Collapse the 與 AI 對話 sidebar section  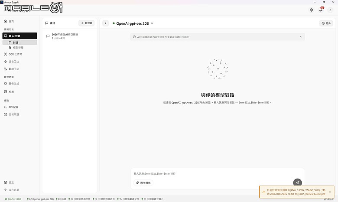tap(19, 36)
